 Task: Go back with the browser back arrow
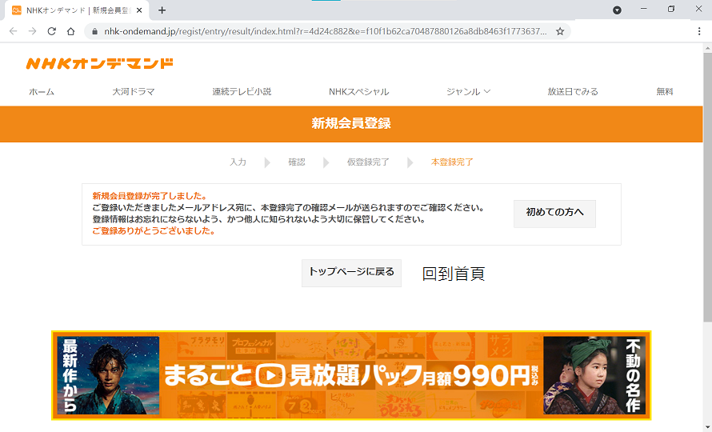(13, 31)
